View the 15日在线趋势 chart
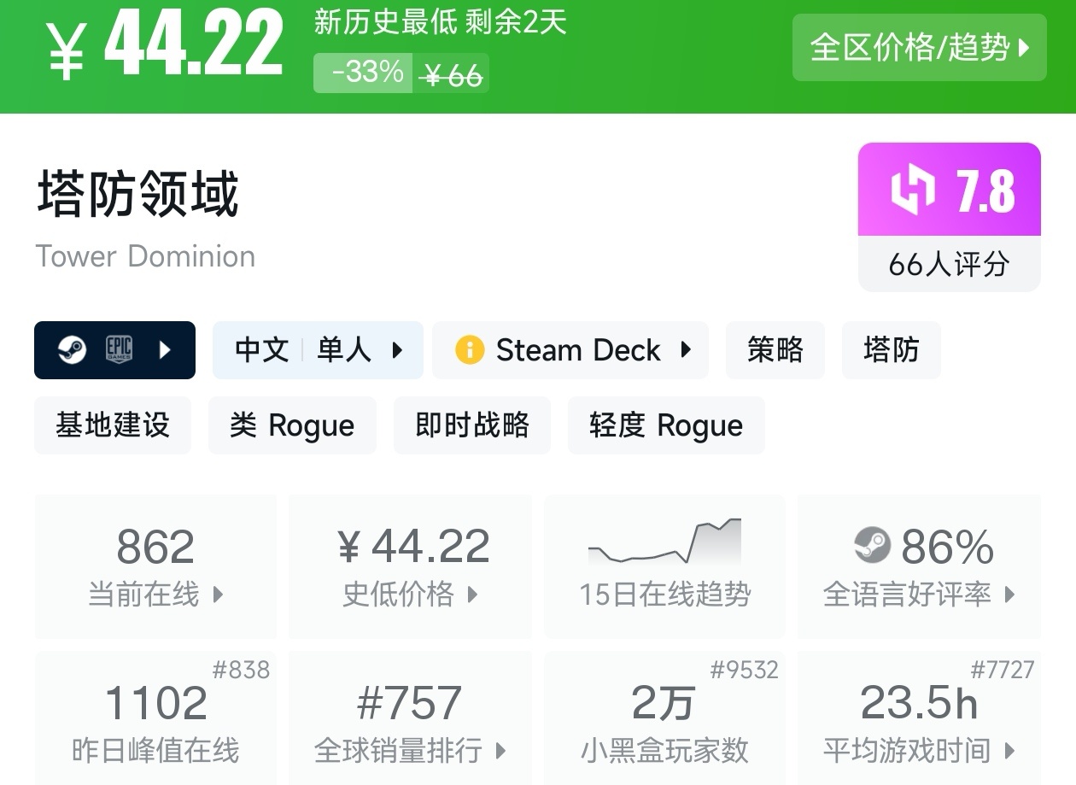 pyautogui.click(x=664, y=565)
